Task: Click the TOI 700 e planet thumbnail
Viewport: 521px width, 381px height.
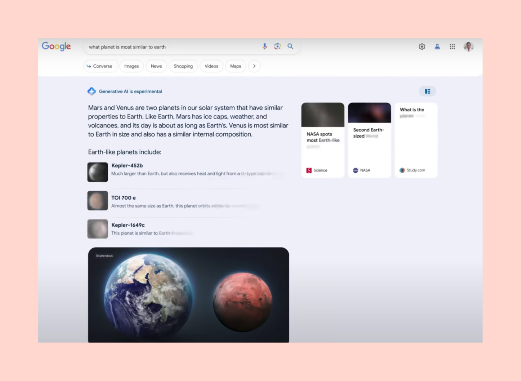Action: tap(97, 201)
